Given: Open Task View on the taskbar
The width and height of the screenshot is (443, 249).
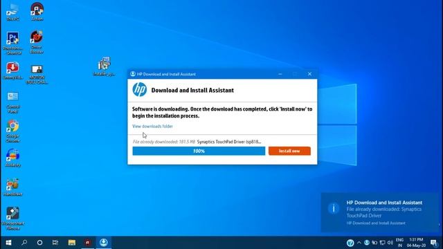Looking at the screenshot, I should (55, 243).
